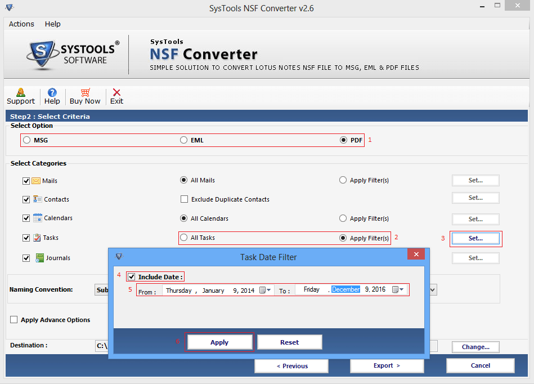Click the Change... destination button
Image resolution: width=534 pixels, height=384 pixels.
coord(475,347)
